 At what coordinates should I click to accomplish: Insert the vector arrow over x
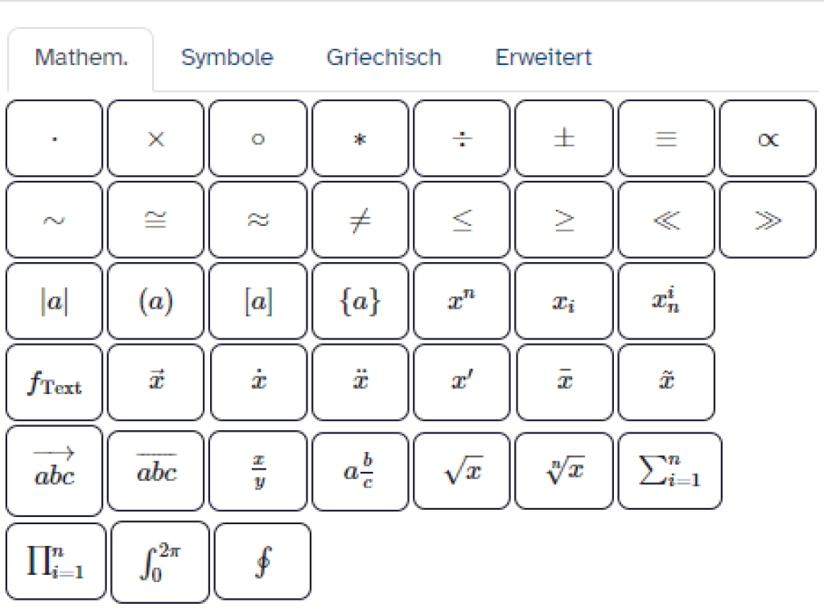tap(154, 382)
